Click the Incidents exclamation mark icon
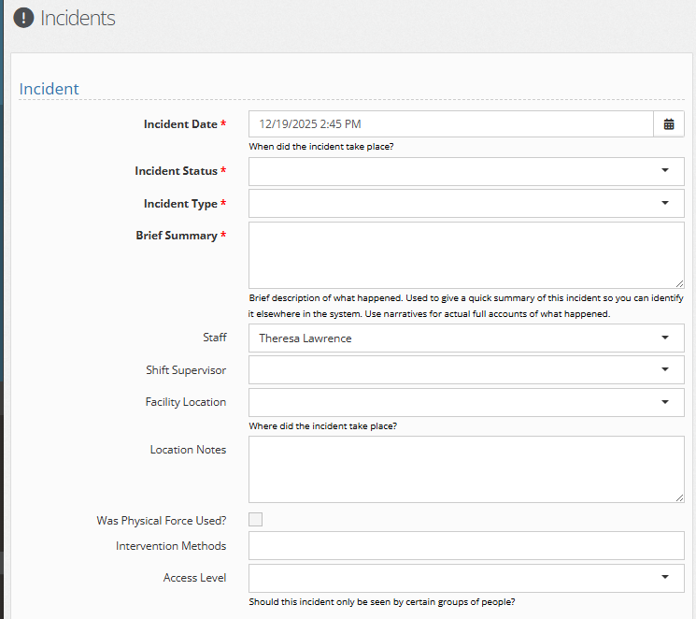 23,18
